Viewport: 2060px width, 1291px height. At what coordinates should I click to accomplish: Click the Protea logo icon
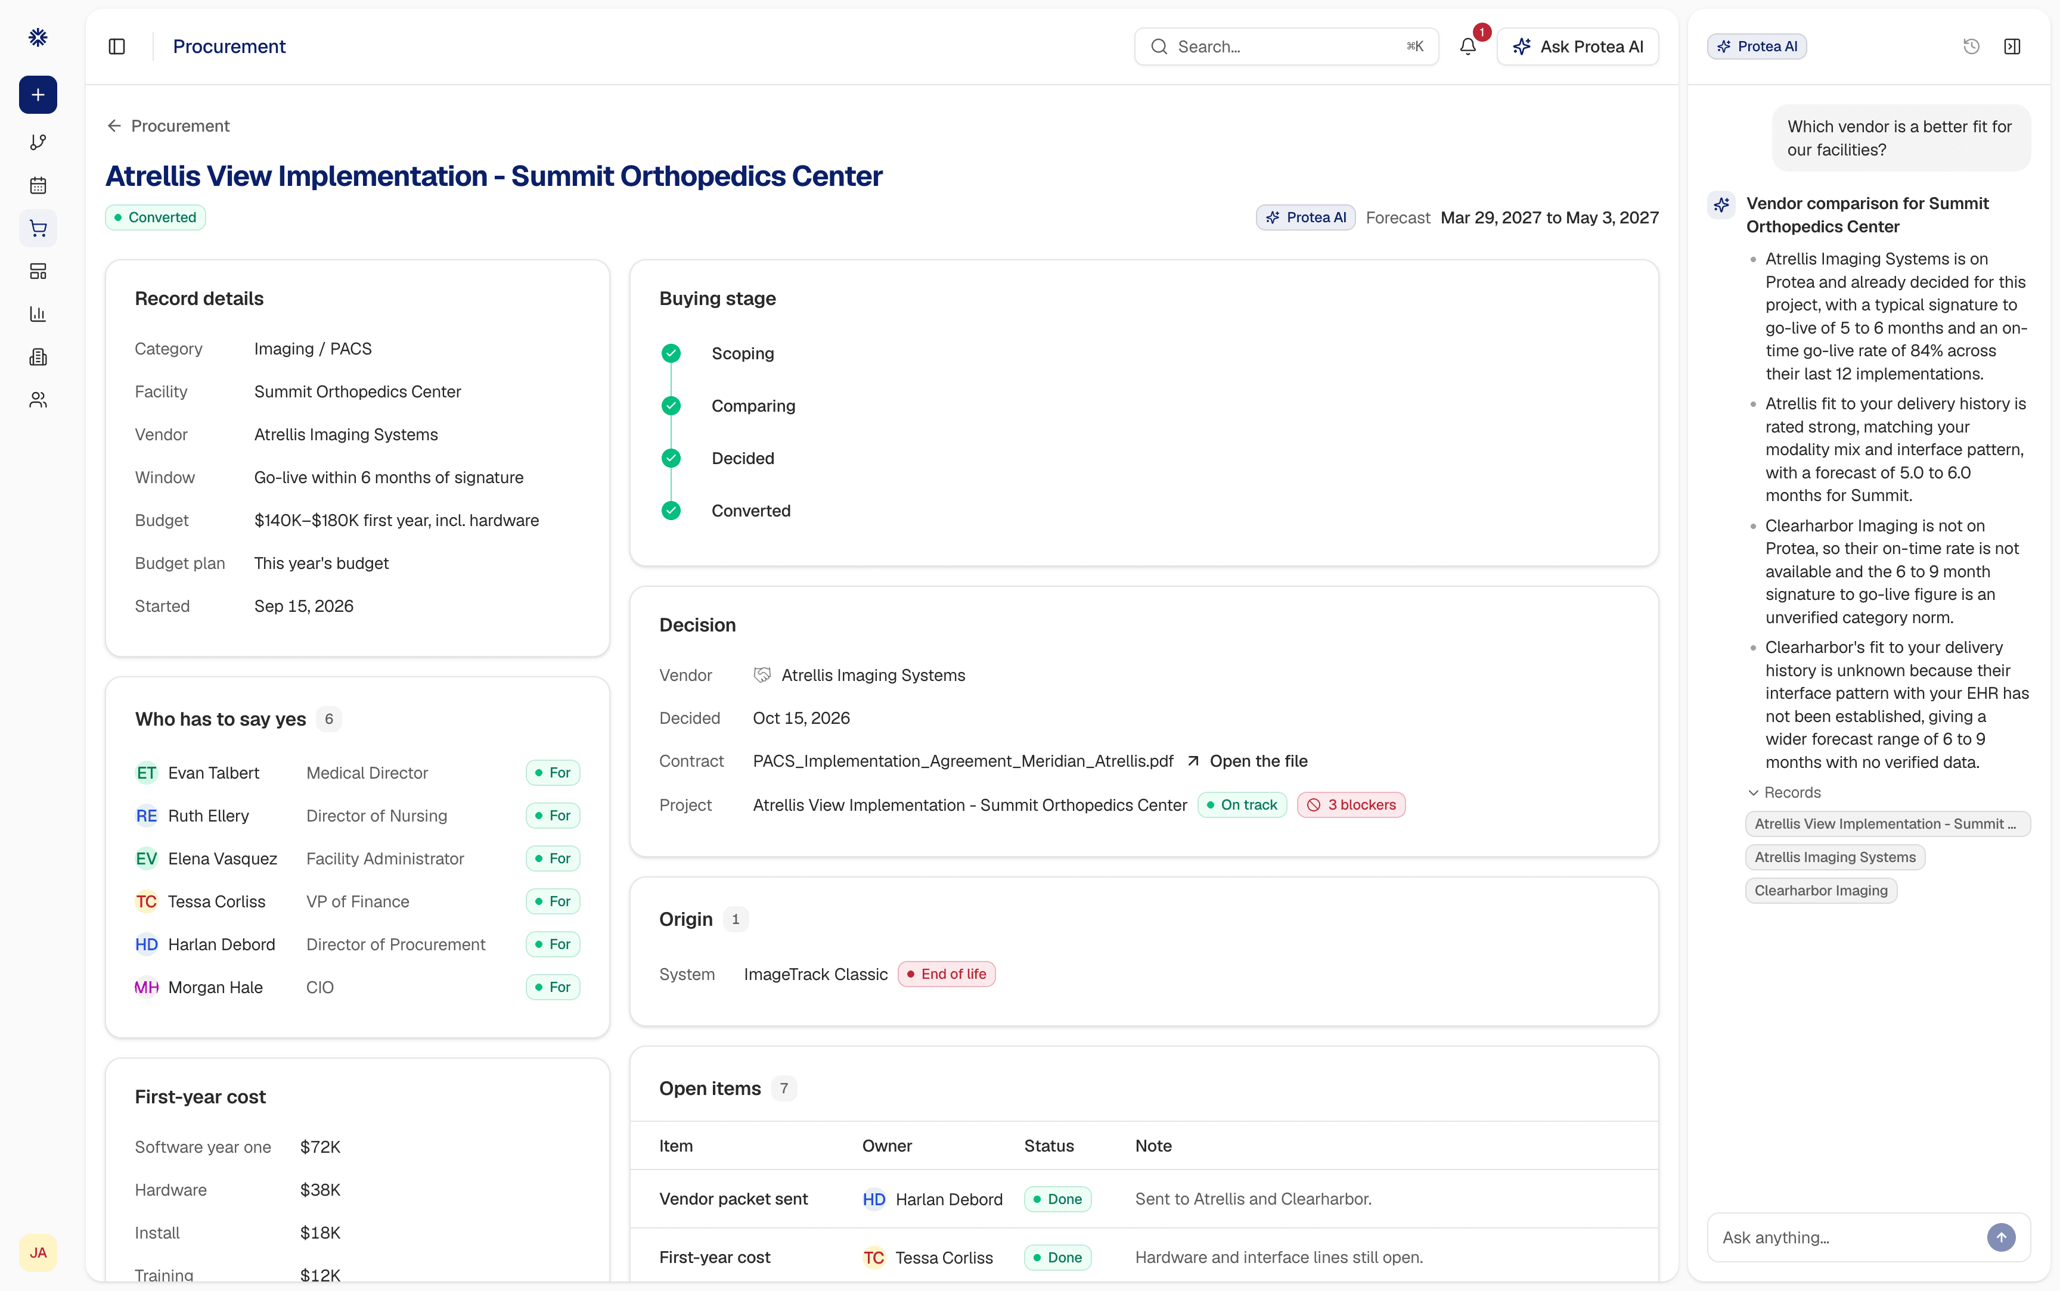coord(38,37)
